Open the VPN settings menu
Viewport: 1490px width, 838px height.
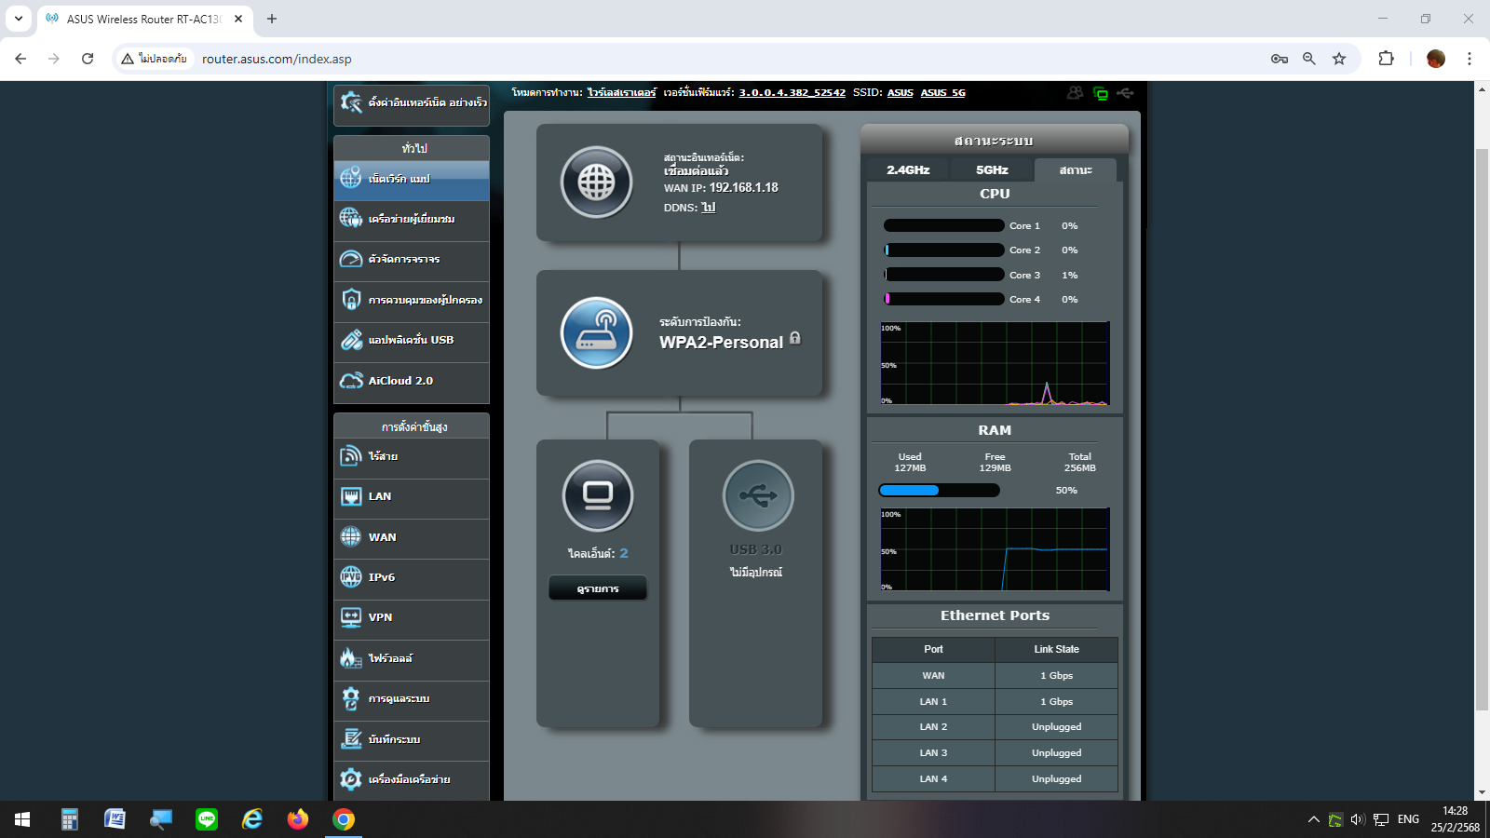click(411, 617)
